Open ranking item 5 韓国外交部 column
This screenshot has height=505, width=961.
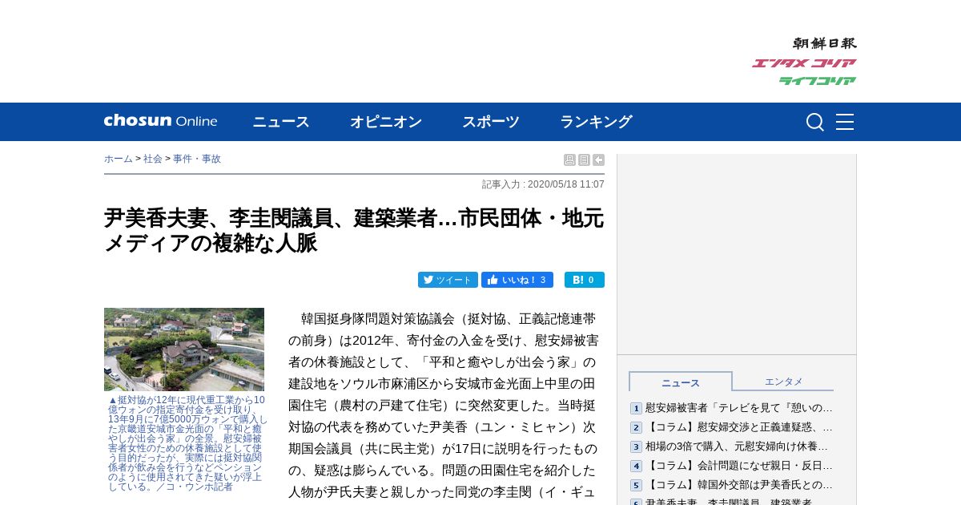click(739, 485)
